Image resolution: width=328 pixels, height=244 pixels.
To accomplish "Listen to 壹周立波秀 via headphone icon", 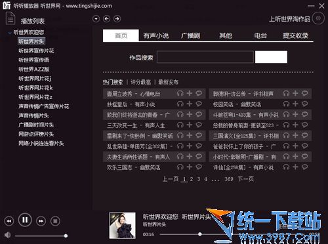I will coord(180,94).
